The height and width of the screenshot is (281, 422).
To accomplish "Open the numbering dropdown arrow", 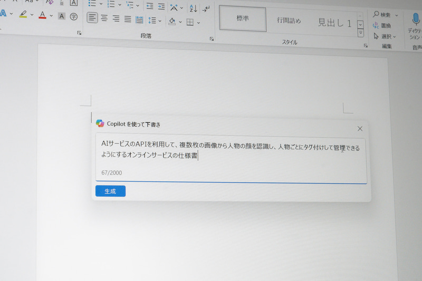I will (x=120, y=5).
